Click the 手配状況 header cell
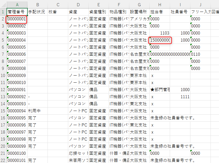 pos(37,12)
